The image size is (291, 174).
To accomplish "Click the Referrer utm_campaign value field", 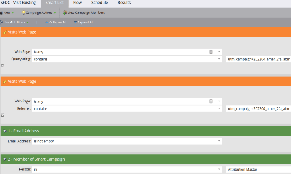I will tap(259, 109).
